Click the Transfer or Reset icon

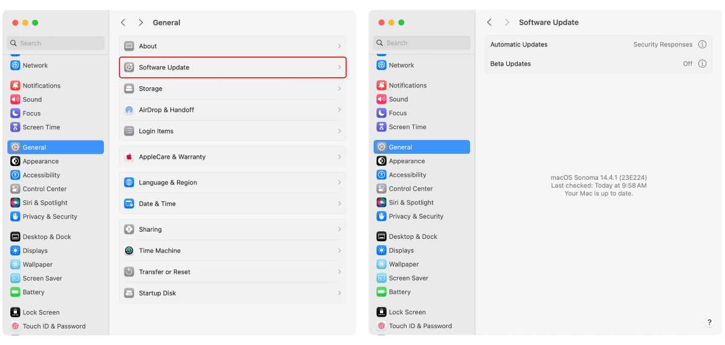[x=129, y=272]
